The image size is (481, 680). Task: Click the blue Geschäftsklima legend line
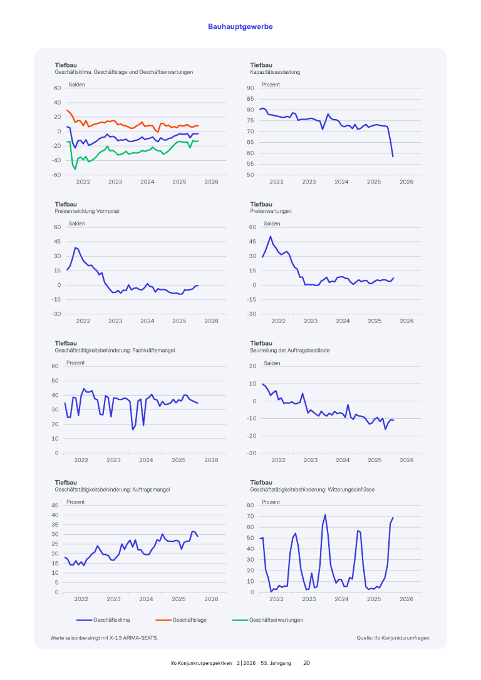point(83,620)
